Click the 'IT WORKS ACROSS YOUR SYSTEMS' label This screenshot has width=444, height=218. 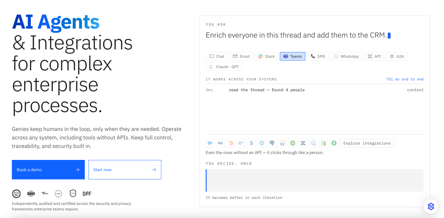tap(241, 79)
